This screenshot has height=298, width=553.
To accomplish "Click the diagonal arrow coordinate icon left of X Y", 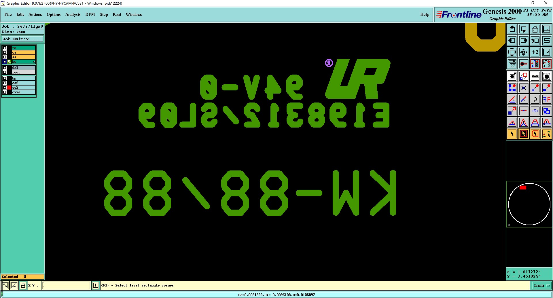I will [5, 285].
